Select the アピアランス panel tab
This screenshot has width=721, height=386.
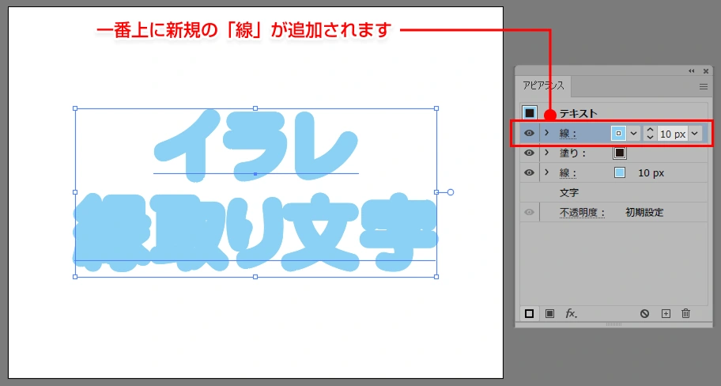coord(543,86)
